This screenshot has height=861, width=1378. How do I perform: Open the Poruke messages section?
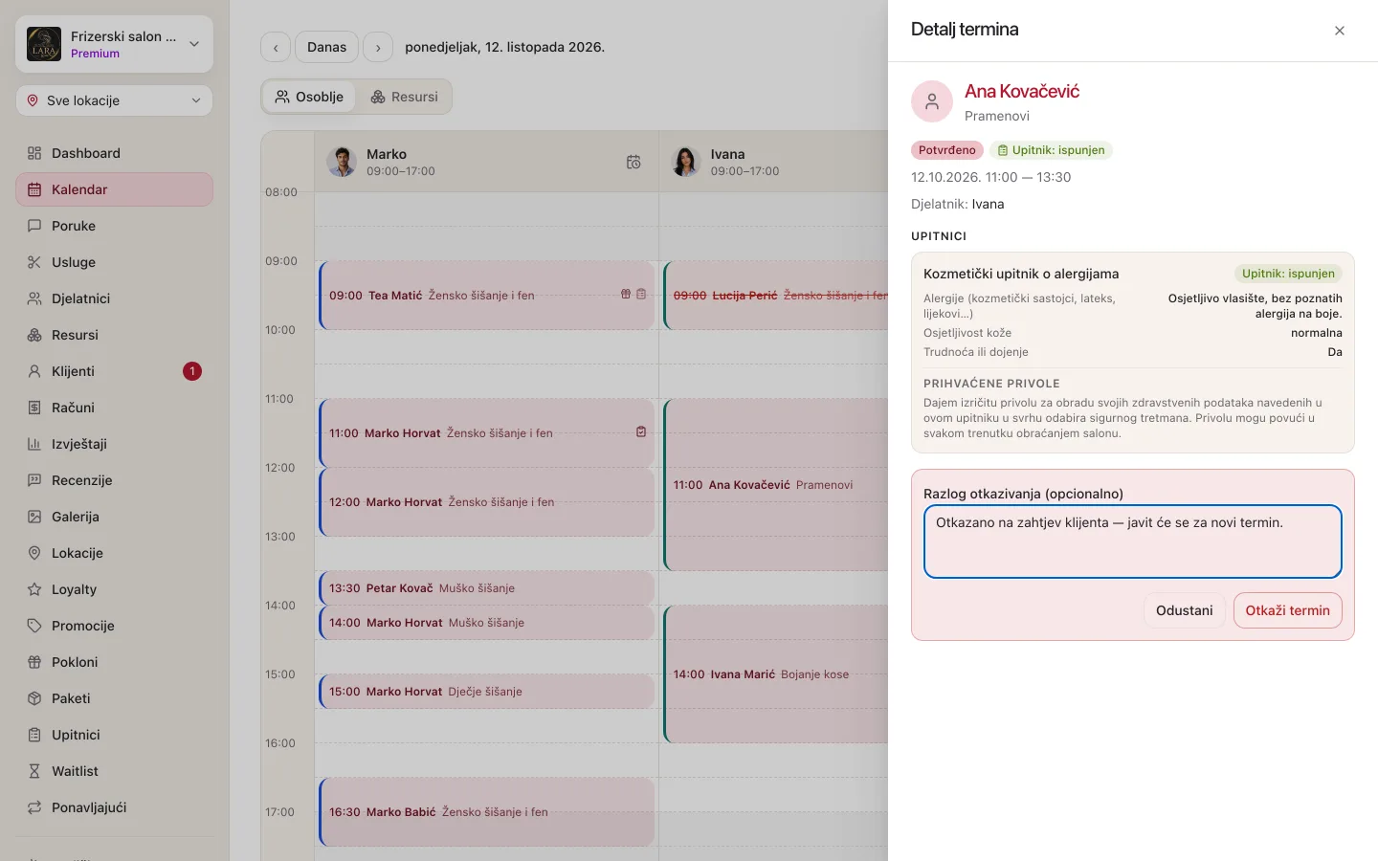pyautogui.click(x=114, y=226)
